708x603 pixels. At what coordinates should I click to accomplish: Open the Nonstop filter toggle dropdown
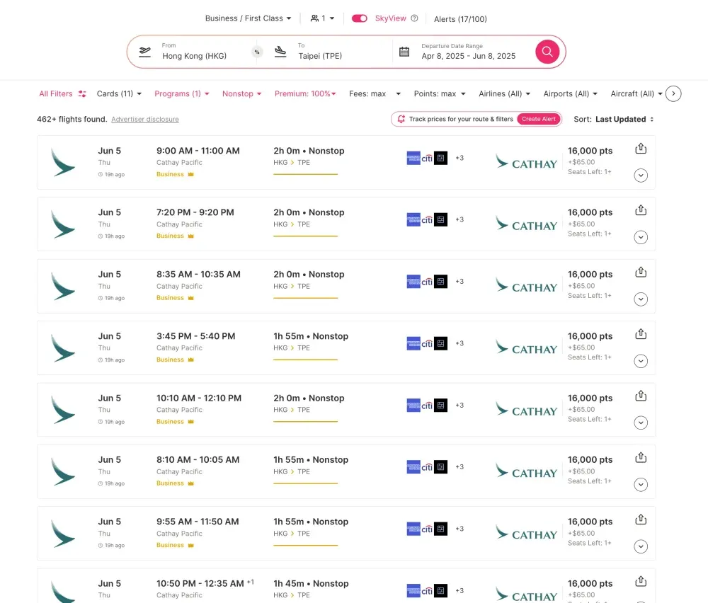click(242, 93)
